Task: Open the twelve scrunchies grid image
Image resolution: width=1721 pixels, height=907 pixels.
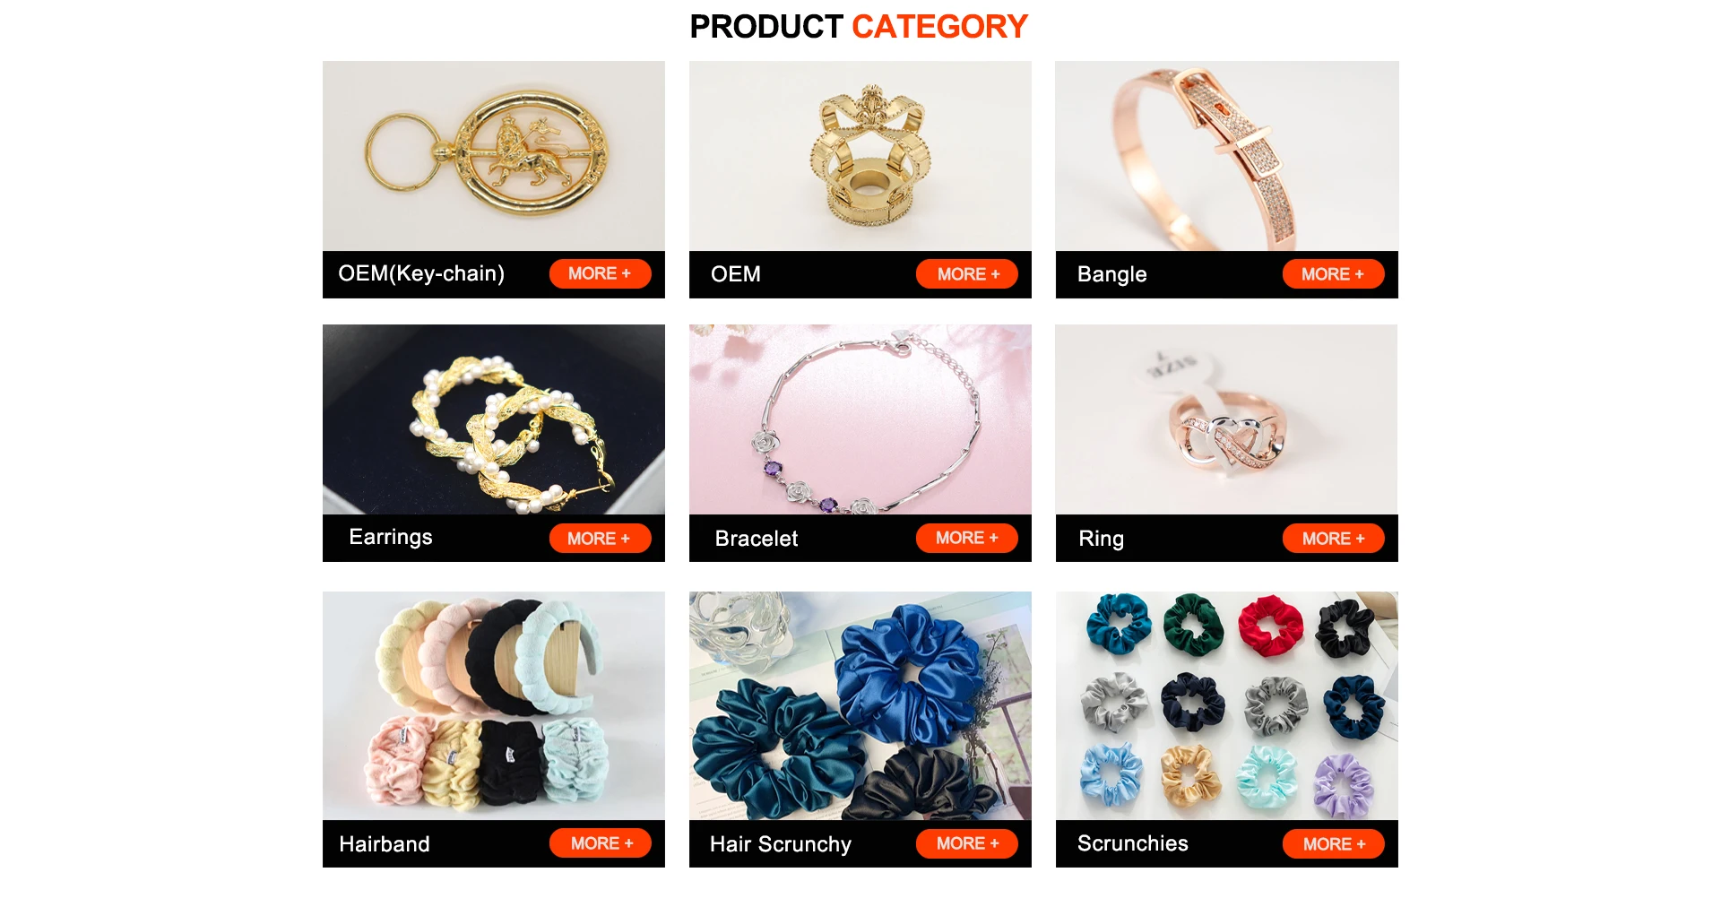Action: point(1227,705)
